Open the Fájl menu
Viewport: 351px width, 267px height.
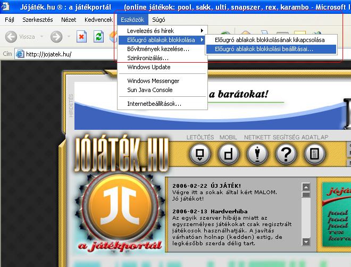[10, 20]
